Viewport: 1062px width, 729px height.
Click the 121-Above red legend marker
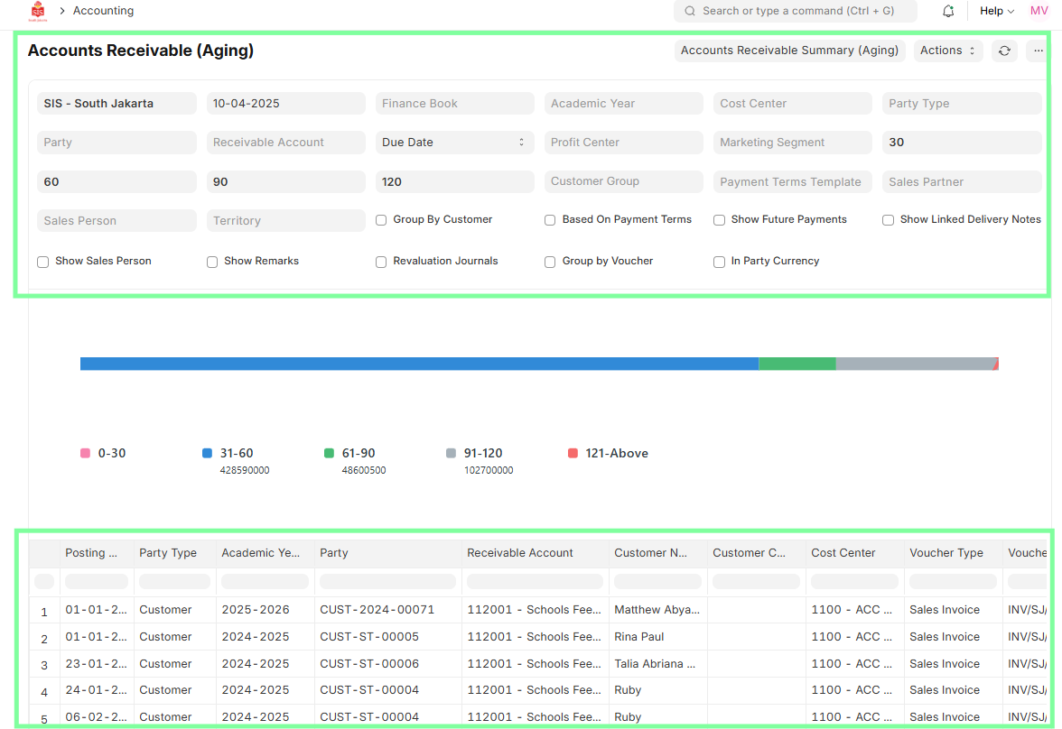pyautogui.click(x=573, y=454)
